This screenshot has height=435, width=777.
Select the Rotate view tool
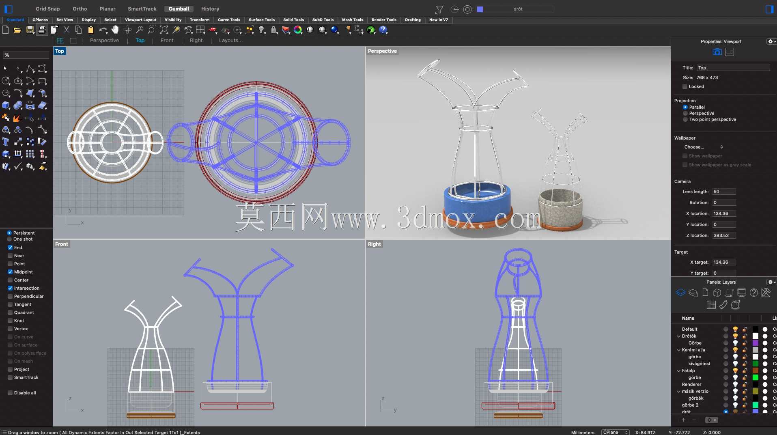(127, 30)
